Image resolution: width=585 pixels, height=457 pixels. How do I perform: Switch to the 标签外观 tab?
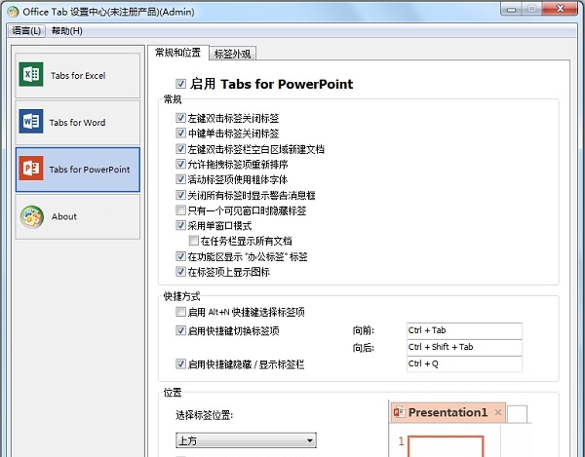[232, 54]
